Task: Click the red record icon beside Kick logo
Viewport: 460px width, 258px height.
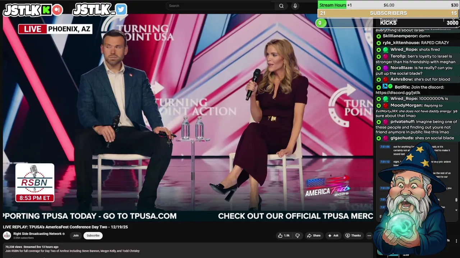Action: 57,10
